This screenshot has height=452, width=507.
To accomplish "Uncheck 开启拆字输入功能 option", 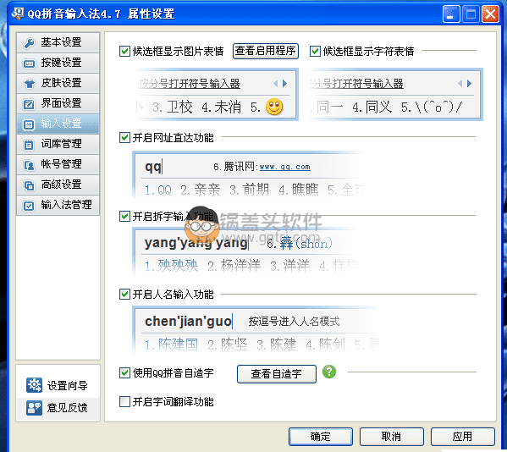I will [124, 216].
